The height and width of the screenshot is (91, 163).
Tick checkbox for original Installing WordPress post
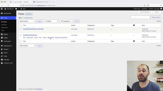tap(21, 35)
